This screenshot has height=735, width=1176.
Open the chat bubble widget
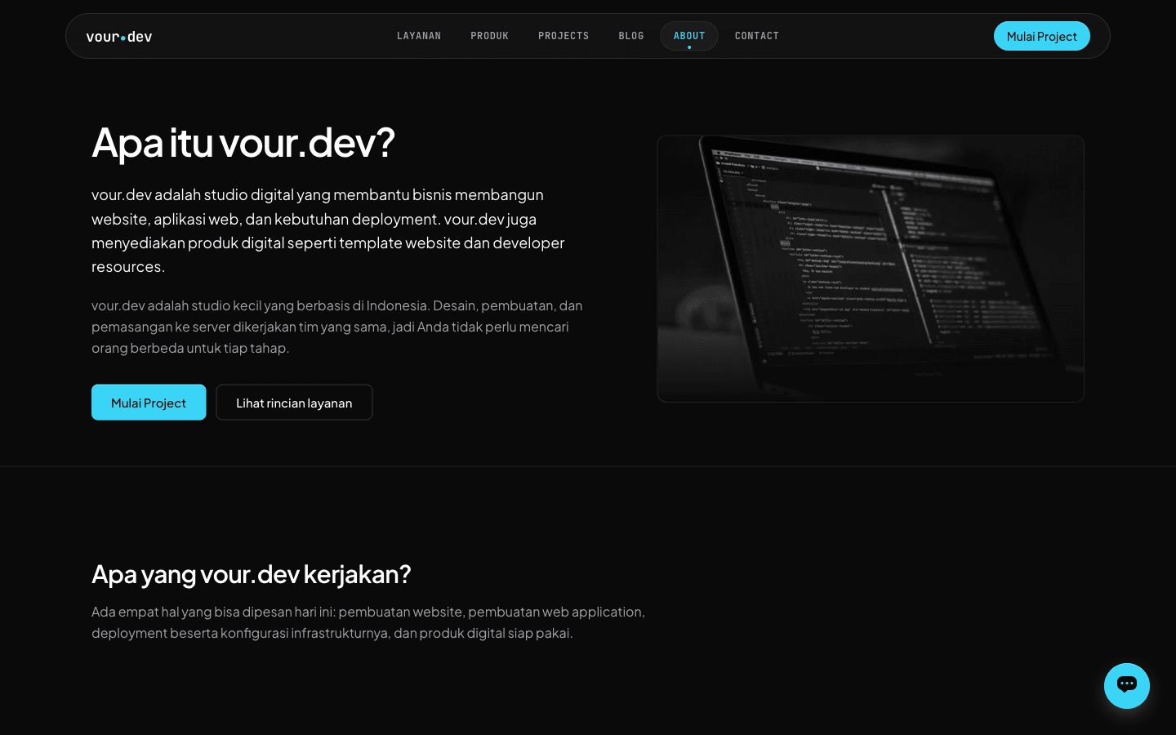1127,686
